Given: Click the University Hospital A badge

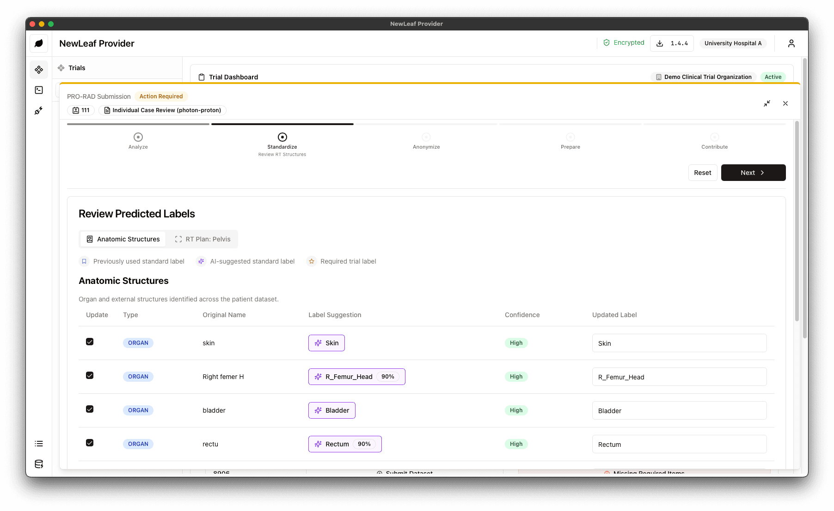Looking at the screenshot, I should (x=733, y=43).
